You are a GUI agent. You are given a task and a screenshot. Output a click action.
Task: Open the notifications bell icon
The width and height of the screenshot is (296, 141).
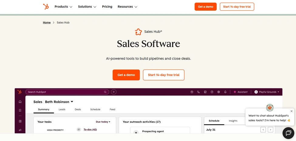pyautogui.click(x=225, y=92)
